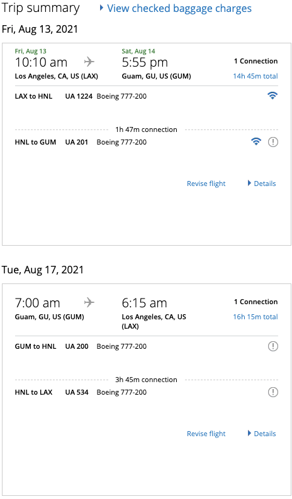Select the HNL to LAX UA 534 segment
The height and width of the screenshot is (499, 292).
click(x=147, y=392)
